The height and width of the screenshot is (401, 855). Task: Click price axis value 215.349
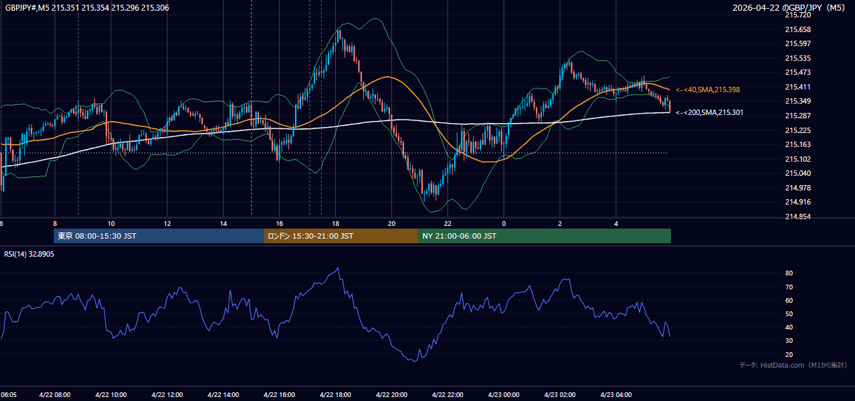pos(797,102)
